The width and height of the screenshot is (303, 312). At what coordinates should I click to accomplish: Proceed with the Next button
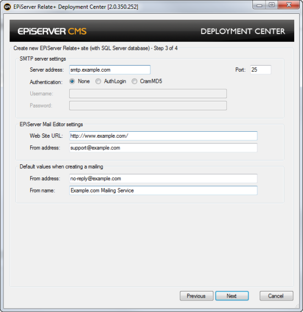[x=232, y=296]
